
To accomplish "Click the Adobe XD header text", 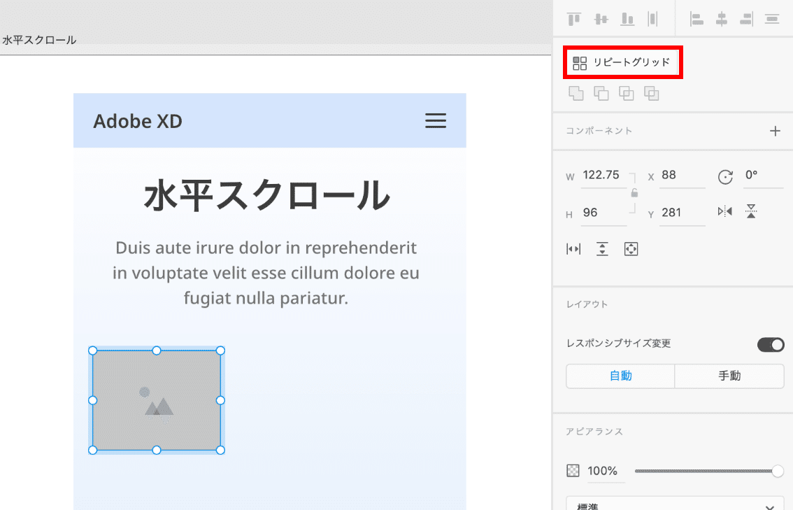I will 138,122.
